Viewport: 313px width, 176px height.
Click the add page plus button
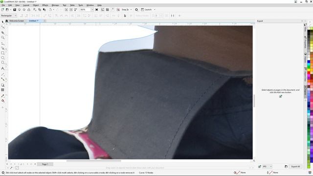click(x=35, y=164)
